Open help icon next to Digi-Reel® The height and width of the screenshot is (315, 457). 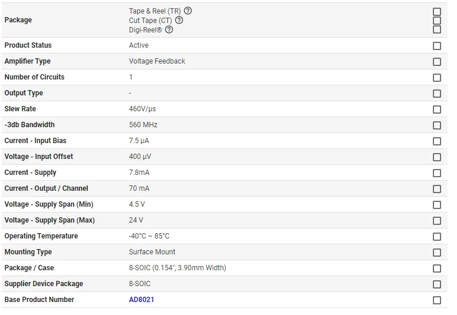click(x=169, y=29)
